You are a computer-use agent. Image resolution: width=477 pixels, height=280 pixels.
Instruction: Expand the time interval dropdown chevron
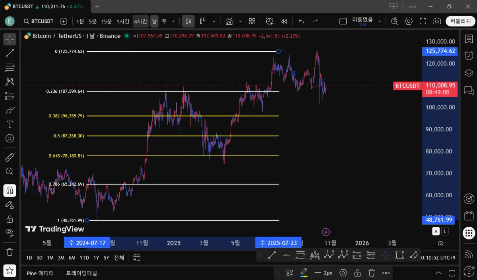(173, 21)
